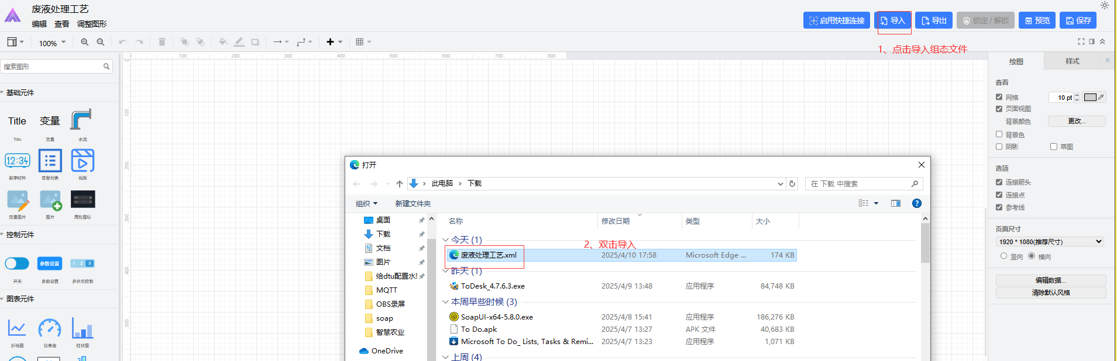This screenshot has height=361, width=1117.
Task: Click the zoom in magnifier icon
Action: (x=85, y=42)
